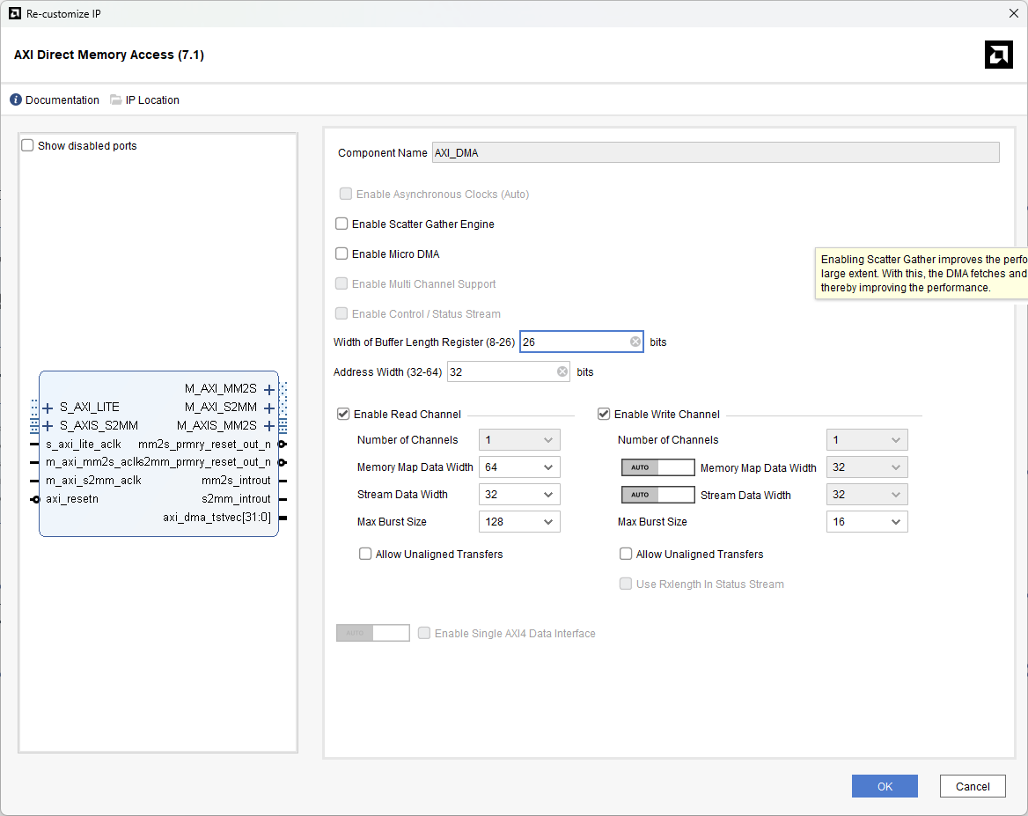Click the AMD logo icon
1028x816 pixels.
pyautogui.click(x=998, y=55)
